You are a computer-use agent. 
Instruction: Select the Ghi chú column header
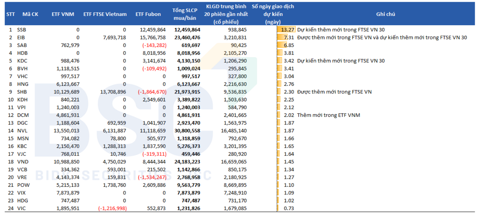tap(385, 14)
